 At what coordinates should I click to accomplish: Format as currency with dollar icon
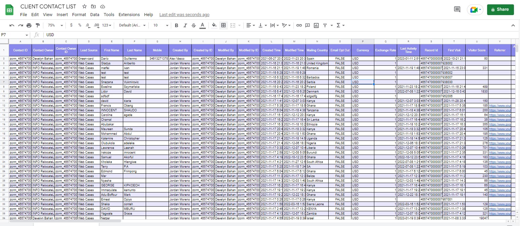point(71,25)
